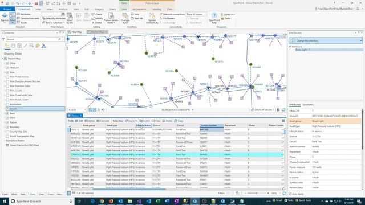
Task: Switch to the Map ribbon tab
Action: click(x=38, y=9)
